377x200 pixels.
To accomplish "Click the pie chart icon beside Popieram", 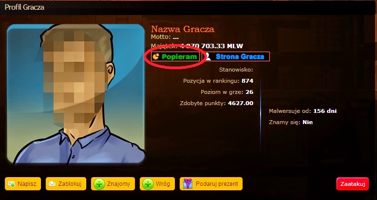I will pyautogui.click(x=156, y=56).
